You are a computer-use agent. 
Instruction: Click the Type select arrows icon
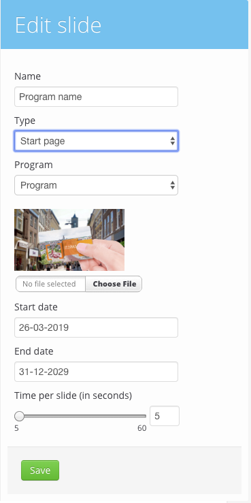(173, 141)
